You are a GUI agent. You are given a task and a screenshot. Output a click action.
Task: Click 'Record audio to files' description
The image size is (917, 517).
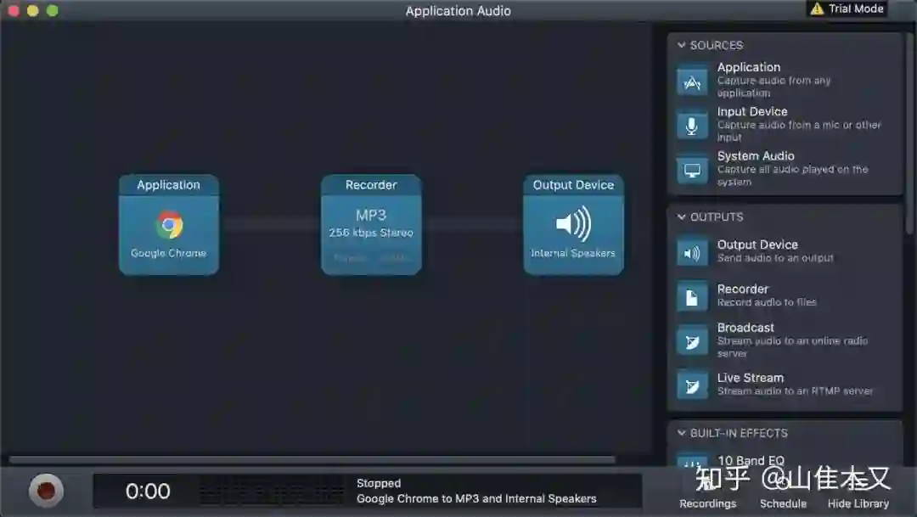click(x=767, y=302)
